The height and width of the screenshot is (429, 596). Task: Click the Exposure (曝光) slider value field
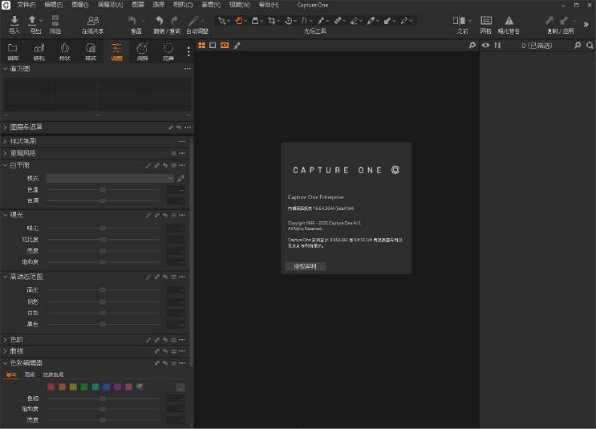pyautogui.click(x=176, y=229)
